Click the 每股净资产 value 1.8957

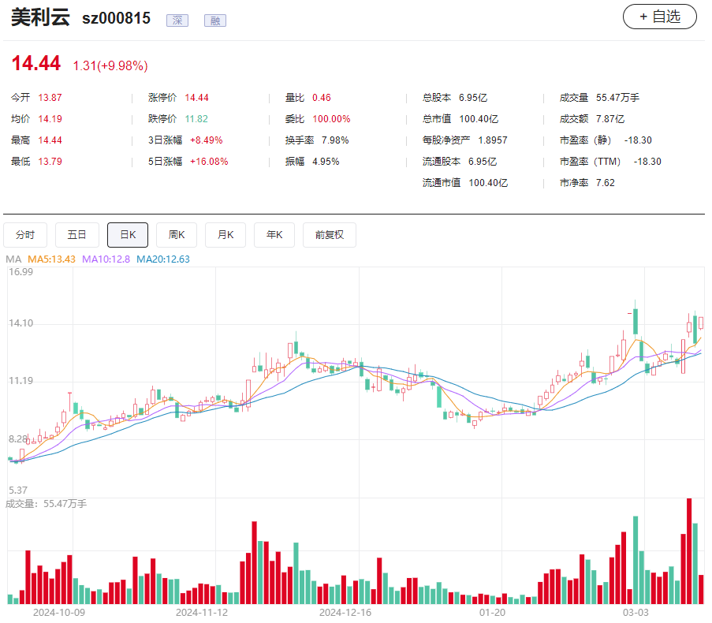pyautogui.click(x=493, y=140)
